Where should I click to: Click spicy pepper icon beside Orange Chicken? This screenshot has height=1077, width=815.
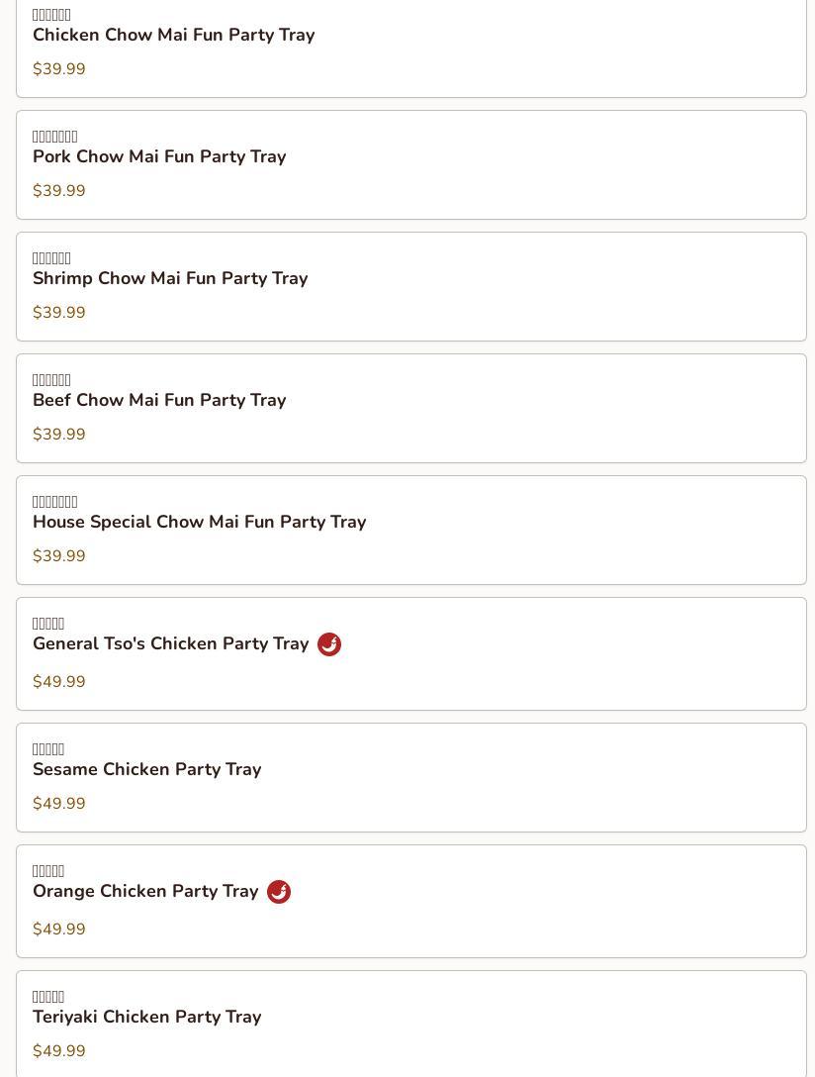click(x=279, y=892)
